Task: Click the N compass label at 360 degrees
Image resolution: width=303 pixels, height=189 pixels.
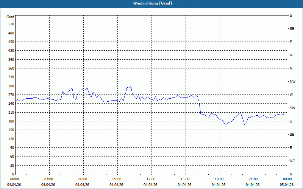Action: [291, 68]
